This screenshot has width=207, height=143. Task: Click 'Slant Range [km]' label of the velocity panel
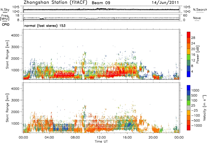click(7, 108)
